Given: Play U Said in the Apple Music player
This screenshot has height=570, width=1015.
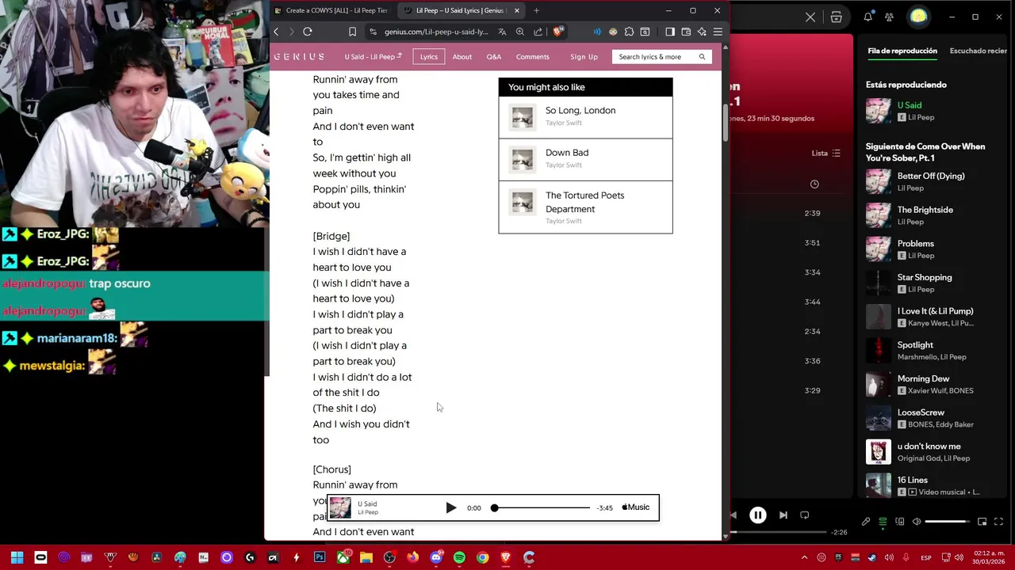Looking at the screenshot, I should [x=450, y=507].
